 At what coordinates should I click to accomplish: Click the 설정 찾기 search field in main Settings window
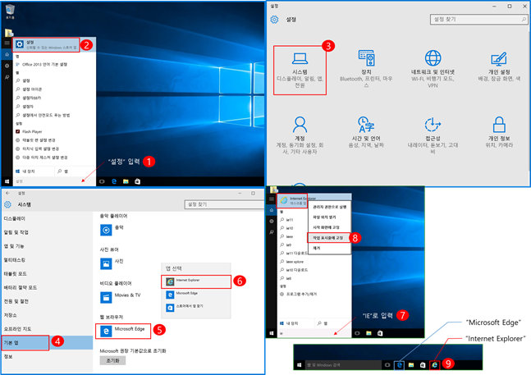[x=478, y=20]
